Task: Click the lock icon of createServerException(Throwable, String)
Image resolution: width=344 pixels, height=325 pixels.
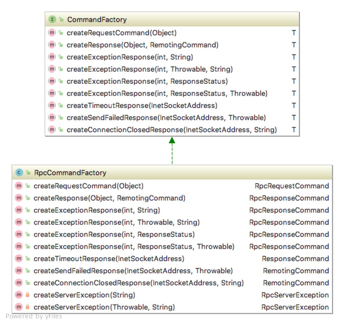Action: [28, 307]
